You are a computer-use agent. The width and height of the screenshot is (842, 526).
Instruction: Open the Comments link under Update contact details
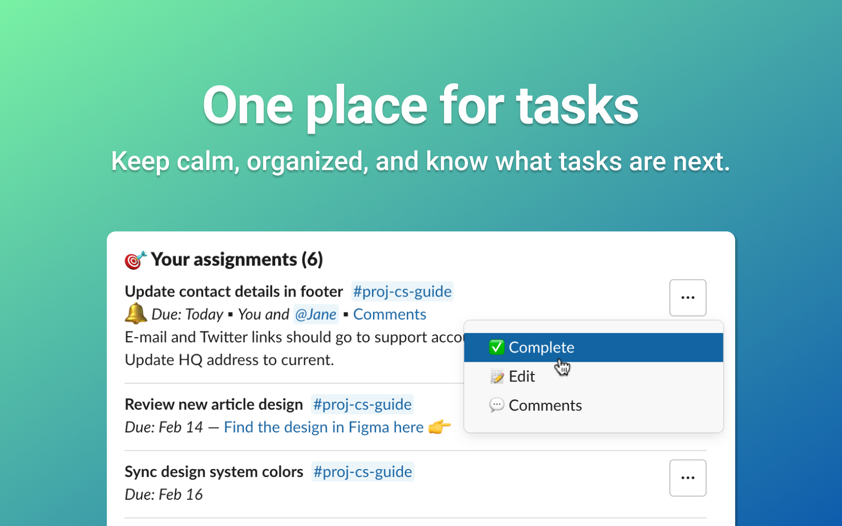coord(389,315)
